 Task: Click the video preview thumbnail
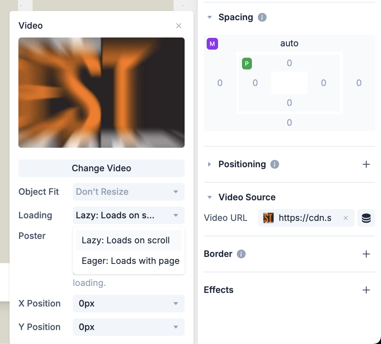102,93
